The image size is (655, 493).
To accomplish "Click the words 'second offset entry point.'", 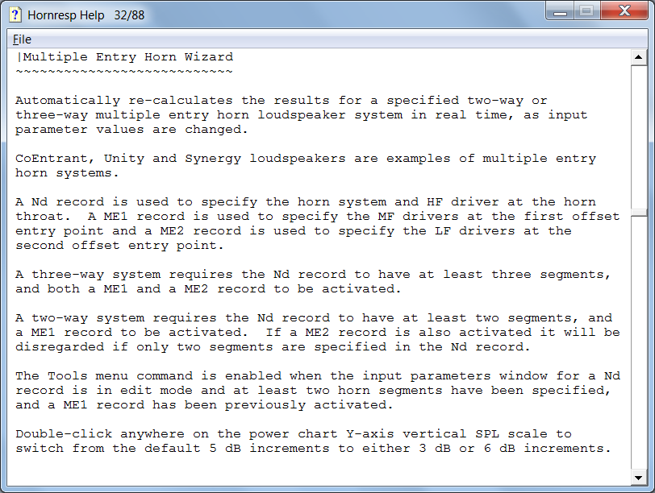I will pyautogui.click(x=120, y=245).
